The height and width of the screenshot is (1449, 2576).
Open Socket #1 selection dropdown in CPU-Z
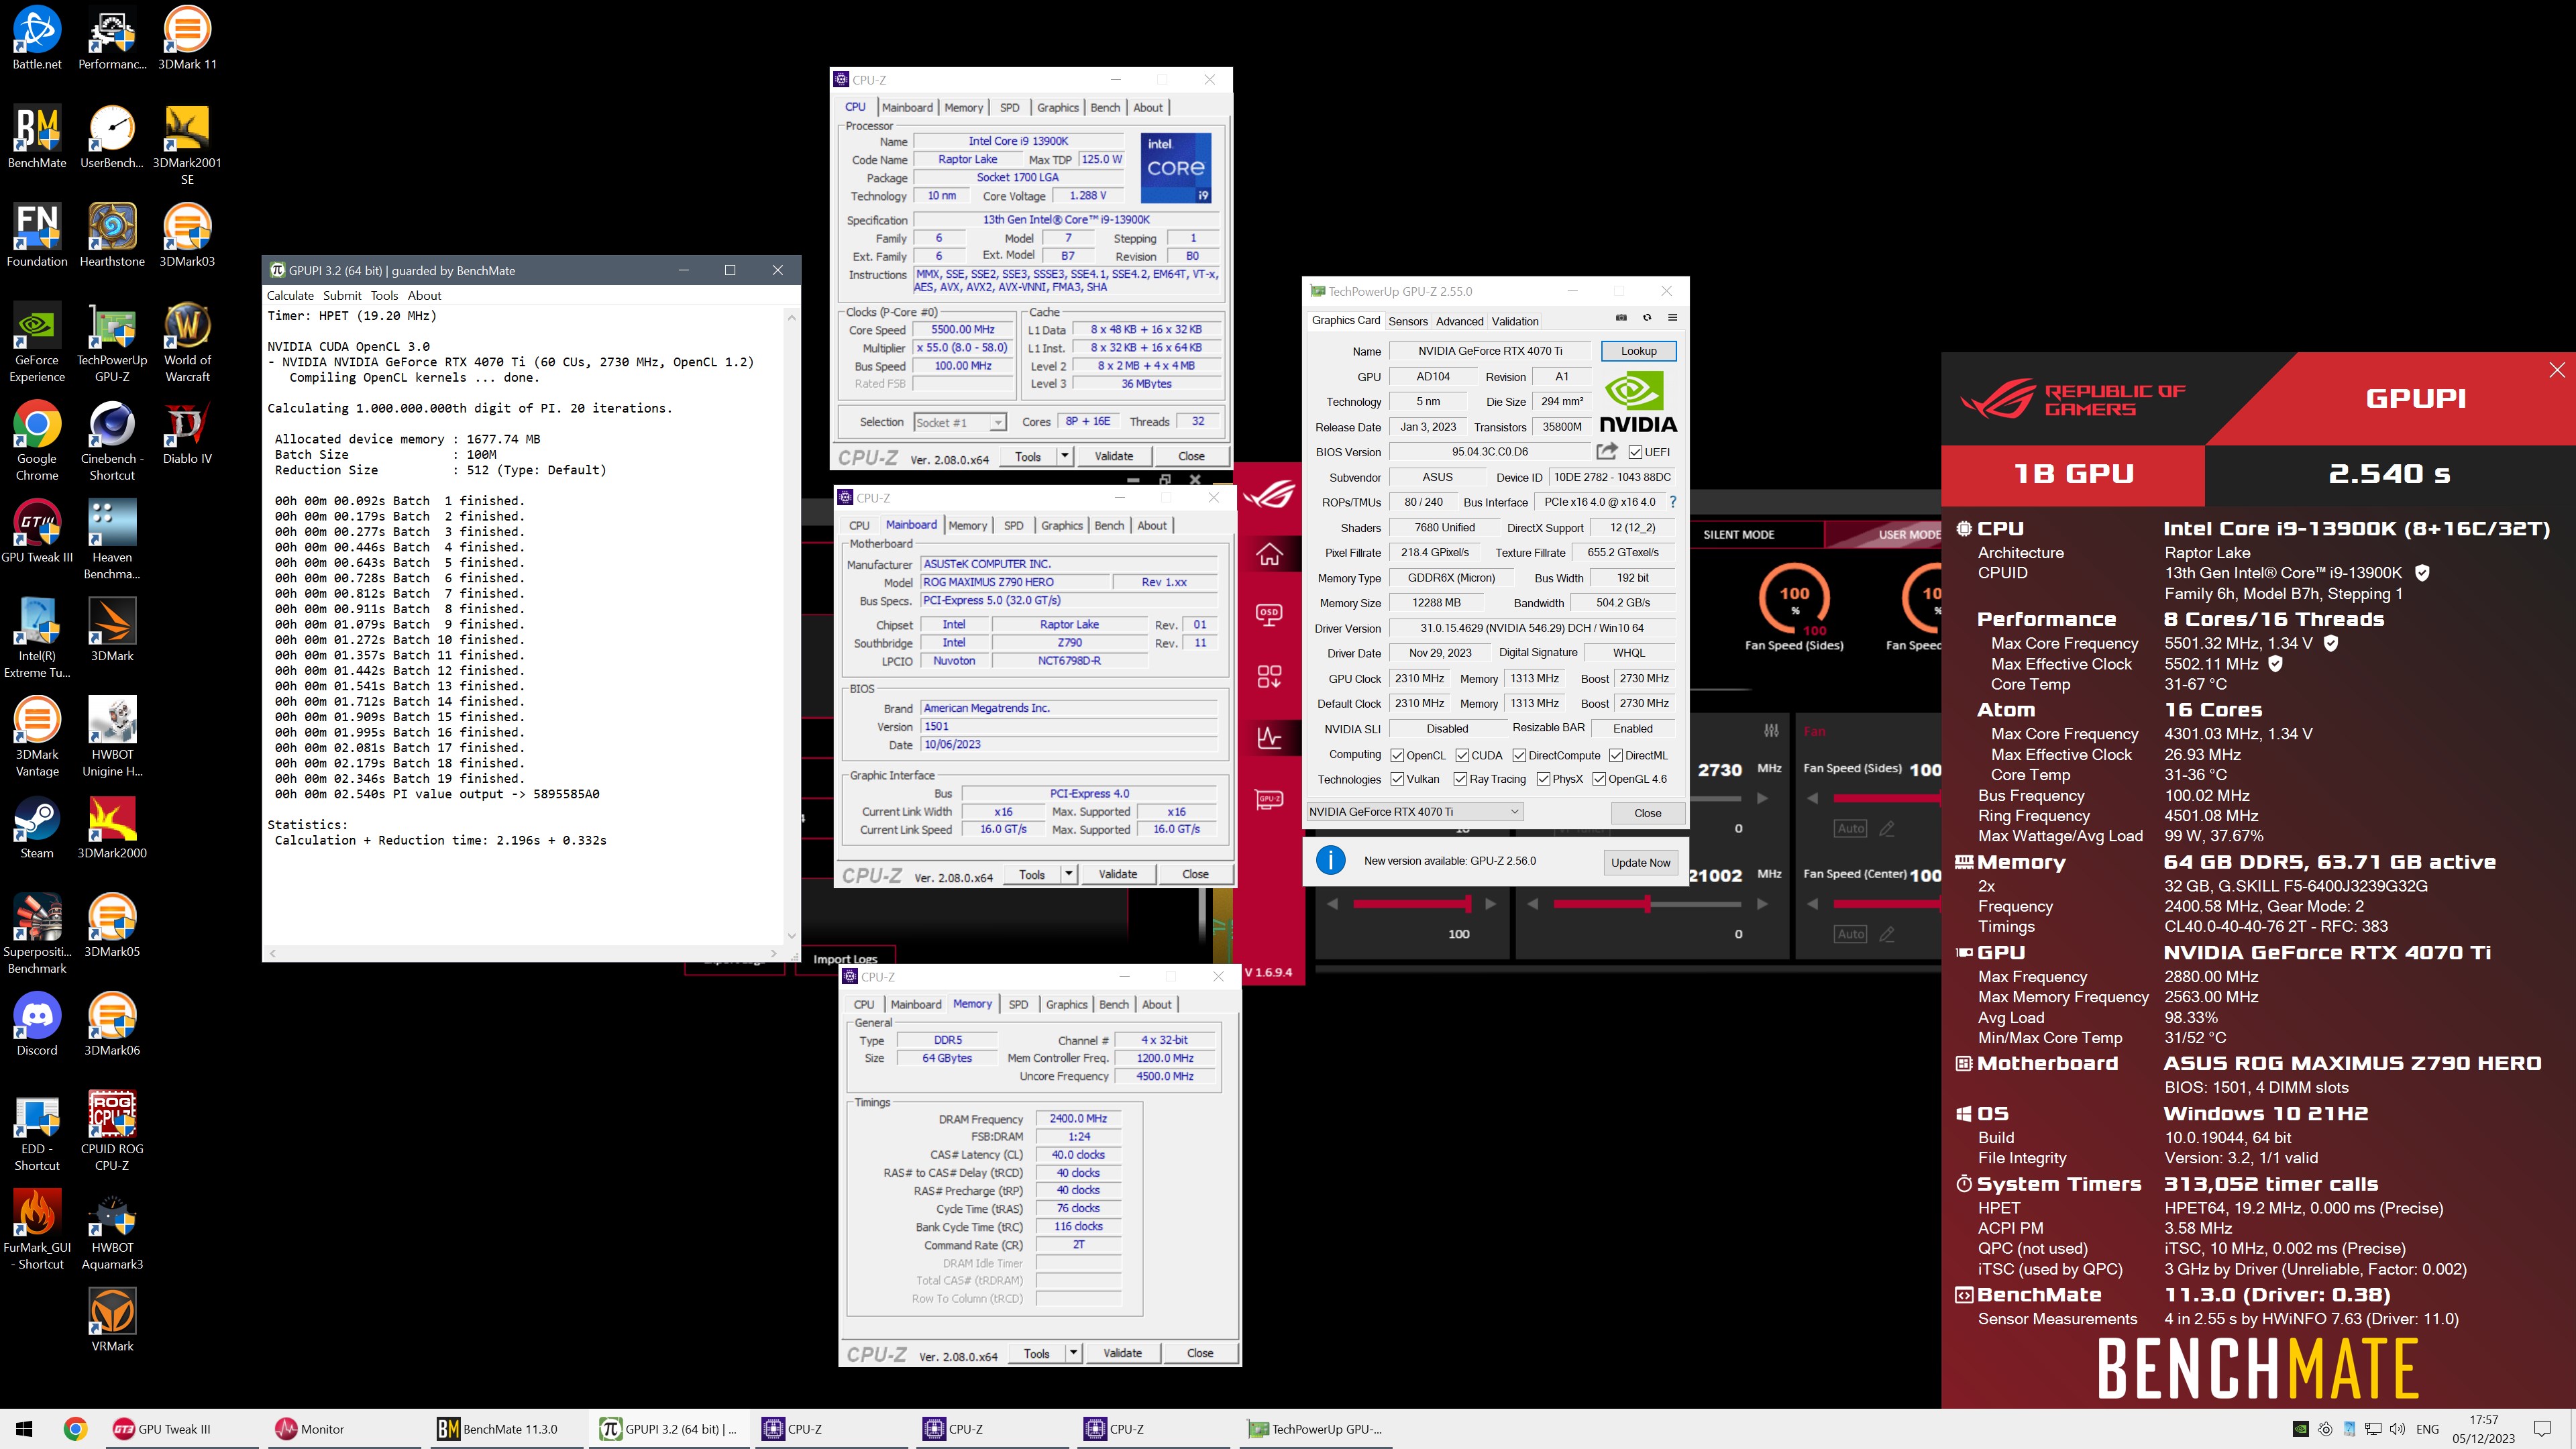coord(960,423)
